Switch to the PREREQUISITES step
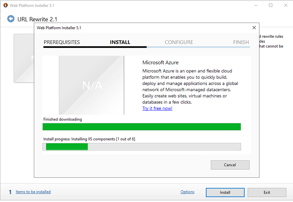Viewport: 293px width, 202px height. pos(62,42)
